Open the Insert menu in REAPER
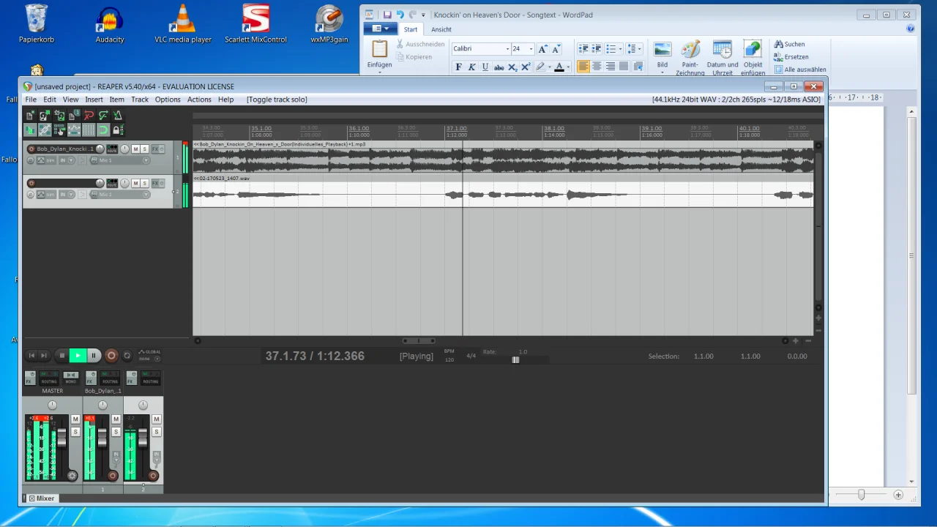 [94, 100]
